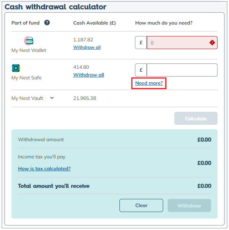Click the 21,965.38 vault cash amount
This screenshot has width=229, height=230.
(x=85, y=98)
